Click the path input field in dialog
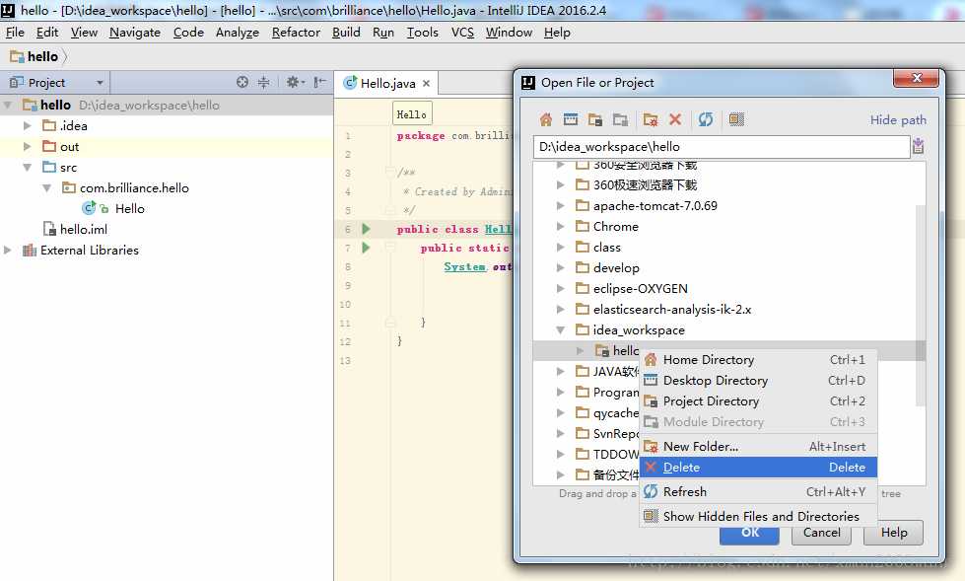Viewport: 965px width, 581px height. (x=722, y=147)
